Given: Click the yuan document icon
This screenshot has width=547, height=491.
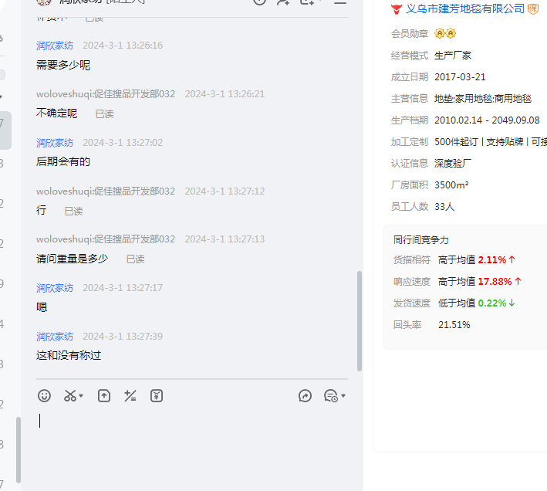Looking at the screenshot, I should [157, 396].
